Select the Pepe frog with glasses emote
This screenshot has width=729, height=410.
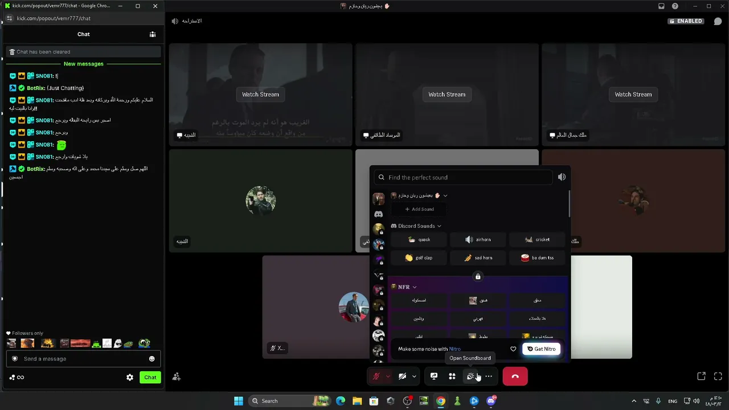tap(145, 343)
